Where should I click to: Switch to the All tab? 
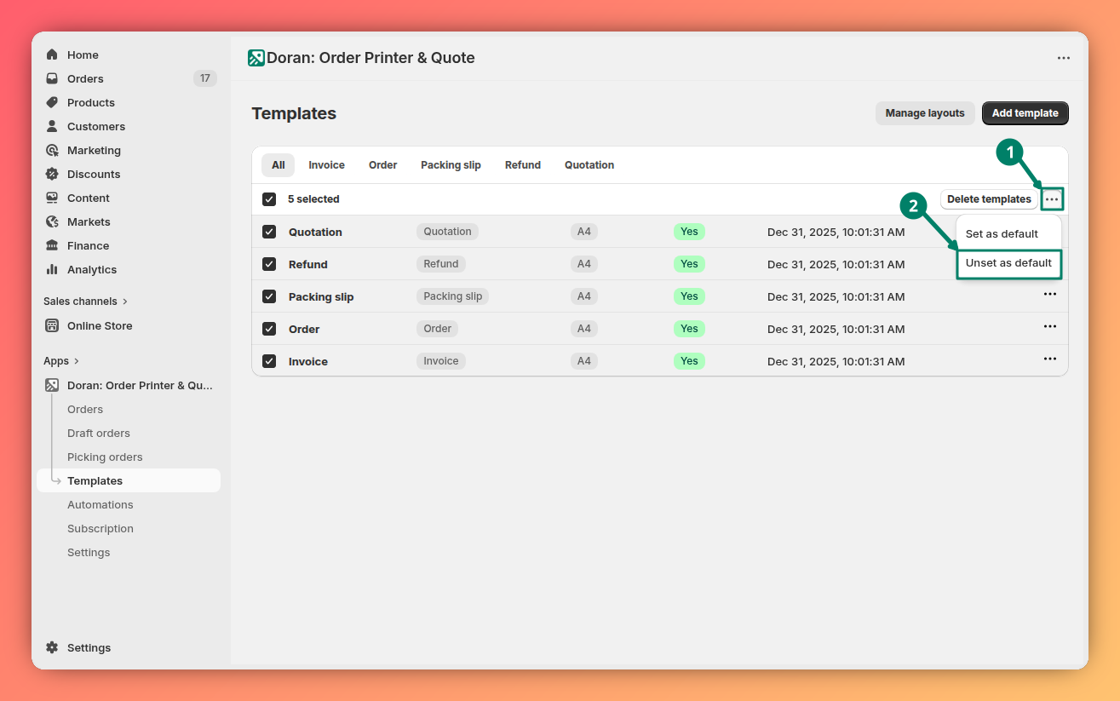click(279, 165)
